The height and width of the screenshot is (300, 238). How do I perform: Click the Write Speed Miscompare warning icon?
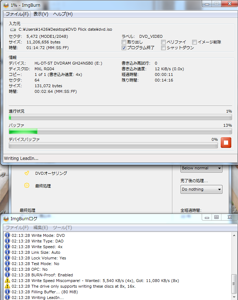(x=7, y=281)
